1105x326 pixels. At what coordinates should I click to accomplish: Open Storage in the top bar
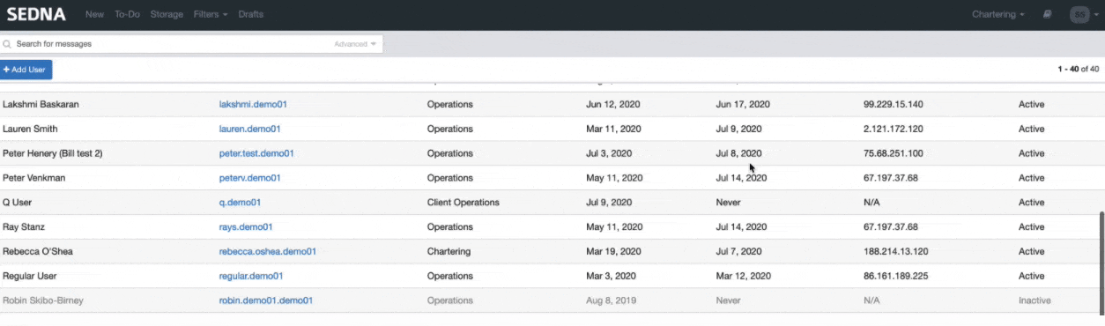pyautogui.click(x=167, y=15)
